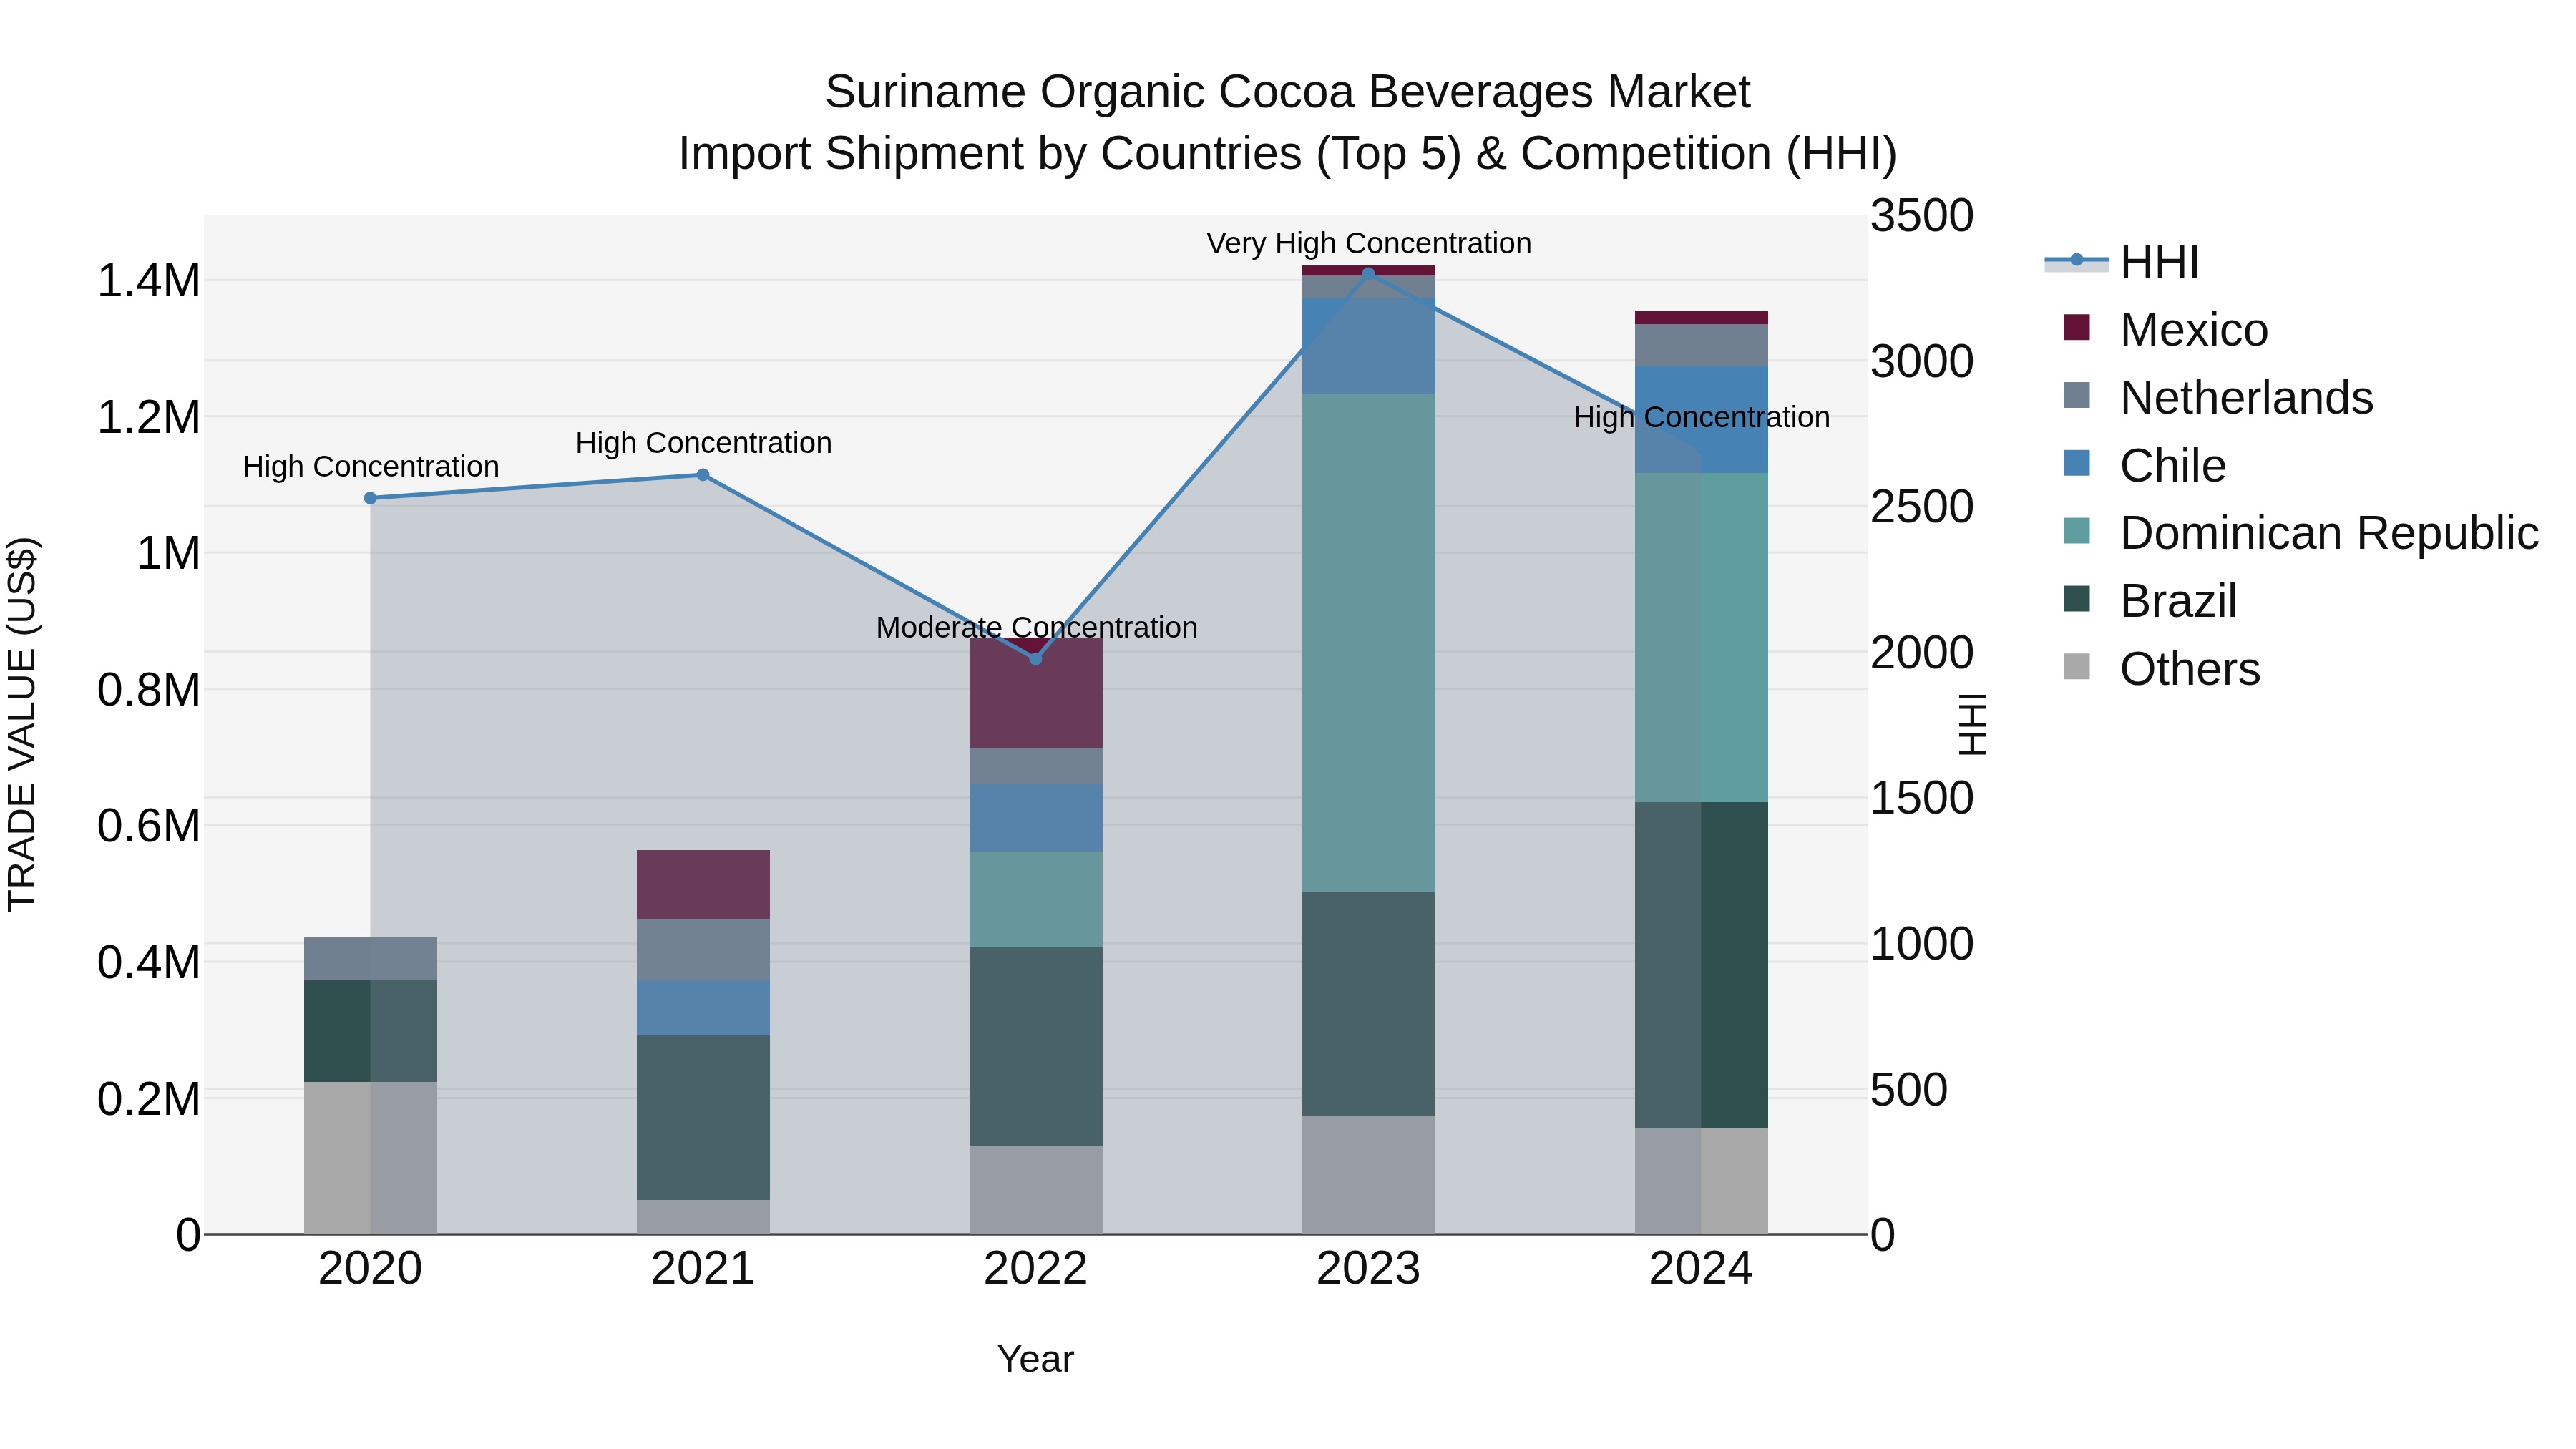This screenshot has height=1449, width=2576.
Task: Click the 2022 x-axis year label
Action: [1036, 1269]
